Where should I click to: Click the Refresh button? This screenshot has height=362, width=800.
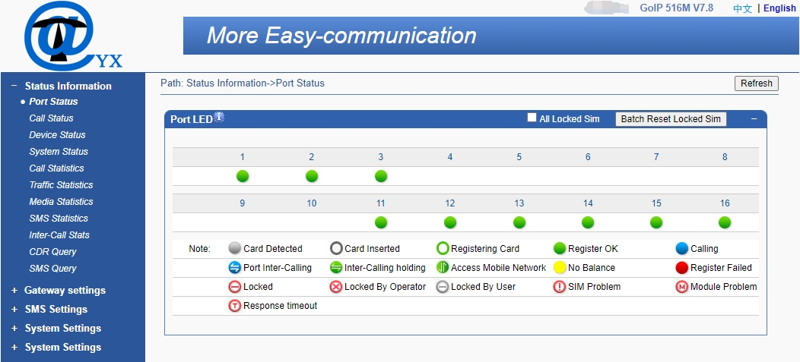click(757, 83)
